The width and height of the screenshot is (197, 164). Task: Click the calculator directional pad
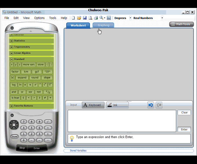point(14,125)
